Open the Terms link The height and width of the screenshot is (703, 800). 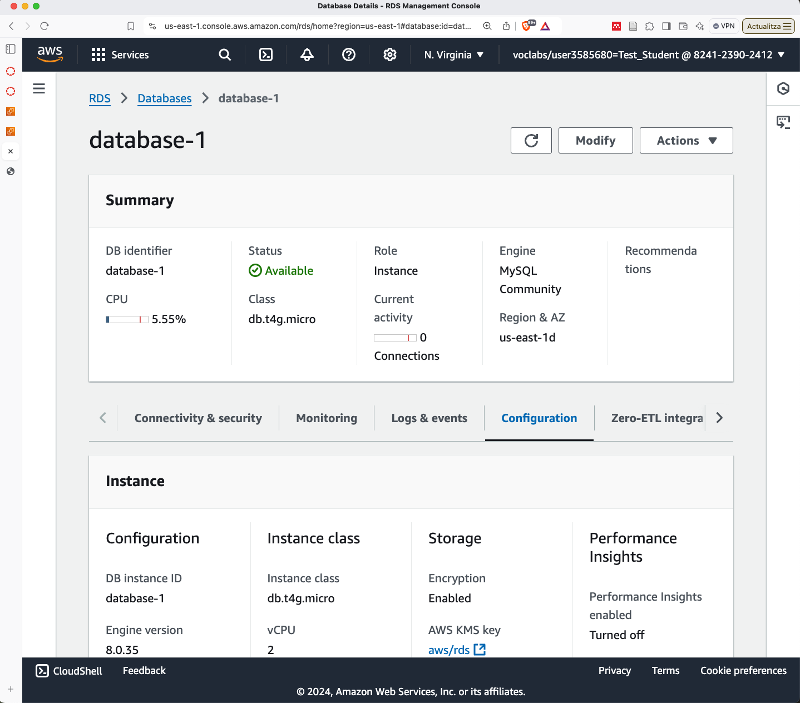[x=666, y=671]
